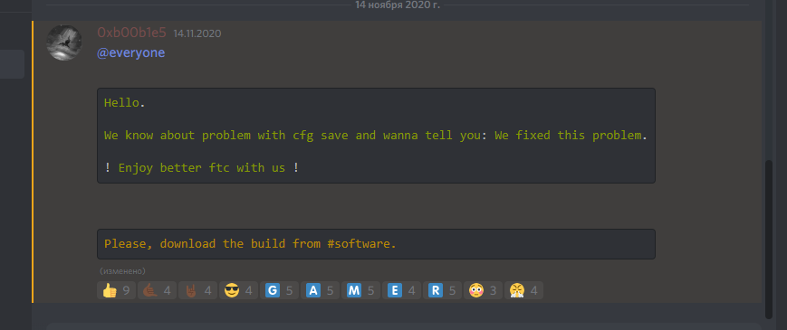Viewport: 787px width, 330px height.
Task: Toggle the rock-on horns reaction
Action: click(x=197, y=290)
